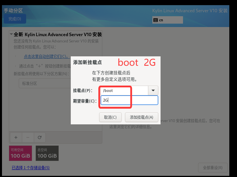This screenshot has height=177, width=237.
Task: Open the 标准分区 partition scheme dropdown
Action: tap(43, 83)
